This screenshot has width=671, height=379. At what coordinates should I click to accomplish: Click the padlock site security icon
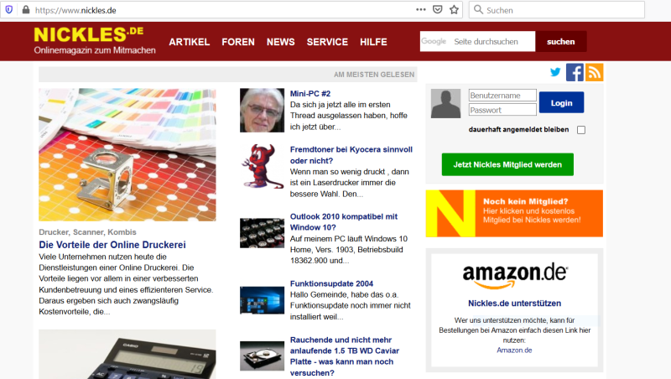(26, 10)
